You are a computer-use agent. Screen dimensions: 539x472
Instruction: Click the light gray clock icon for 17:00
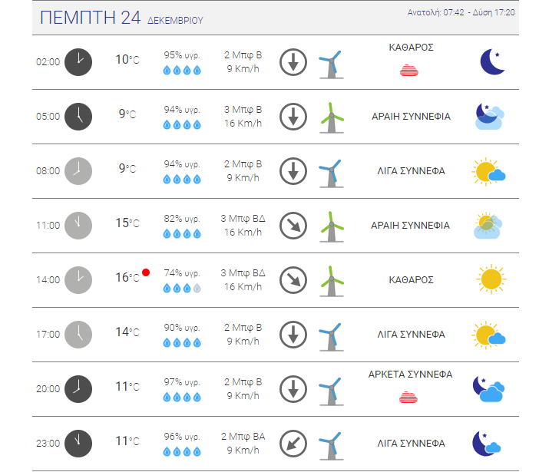coord(78,335)
